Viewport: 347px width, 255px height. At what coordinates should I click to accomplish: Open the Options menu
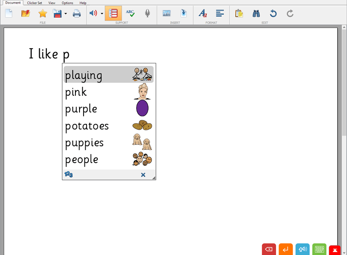tap(67, 3)
